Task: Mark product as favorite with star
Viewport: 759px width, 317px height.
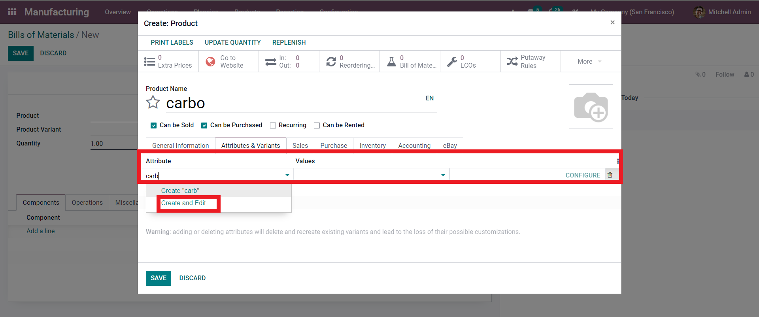Action: 153,102
